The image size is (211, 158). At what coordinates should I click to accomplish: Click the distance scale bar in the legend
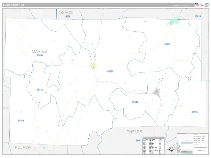200,147
